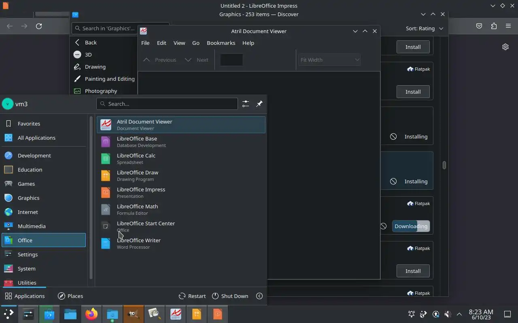Open browser extensions puzzle icon
518x323 pixels.
tap(494, 26)
